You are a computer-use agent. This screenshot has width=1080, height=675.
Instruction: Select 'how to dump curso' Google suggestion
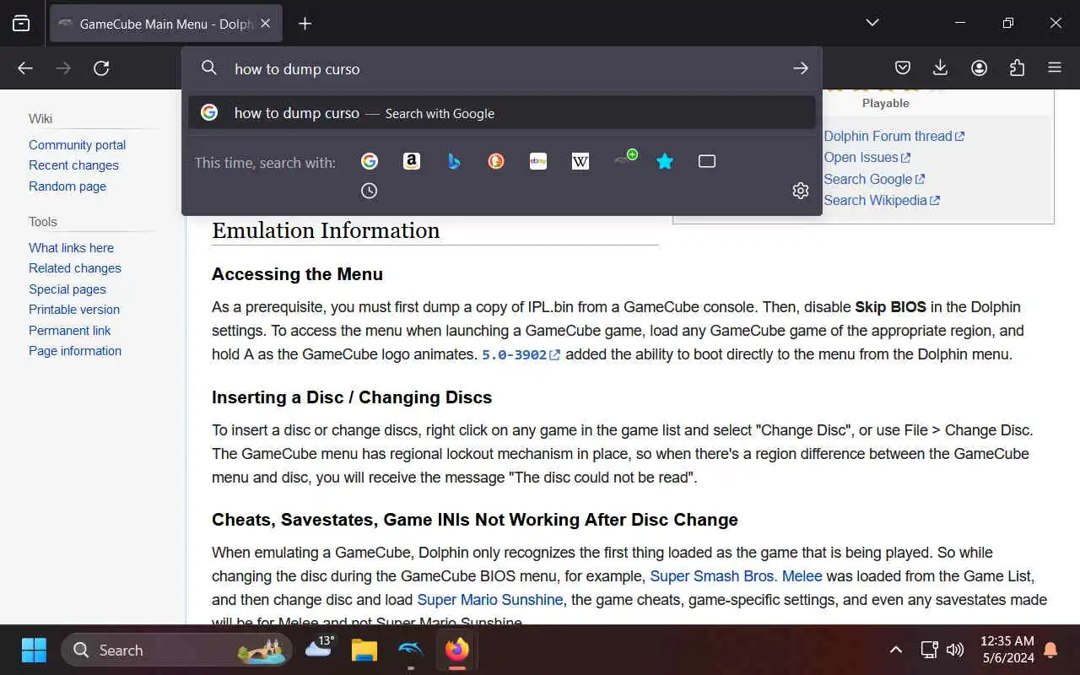click(x=502, y=113)
